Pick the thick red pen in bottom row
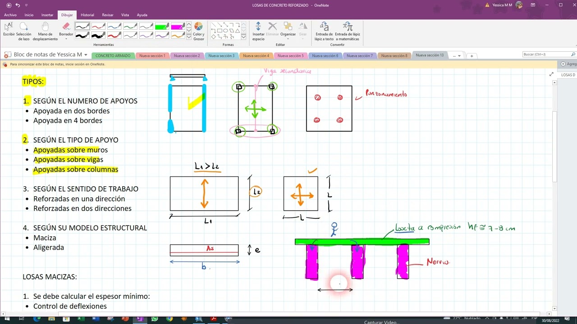The image size is (577, 324). (x=114, y=35)
